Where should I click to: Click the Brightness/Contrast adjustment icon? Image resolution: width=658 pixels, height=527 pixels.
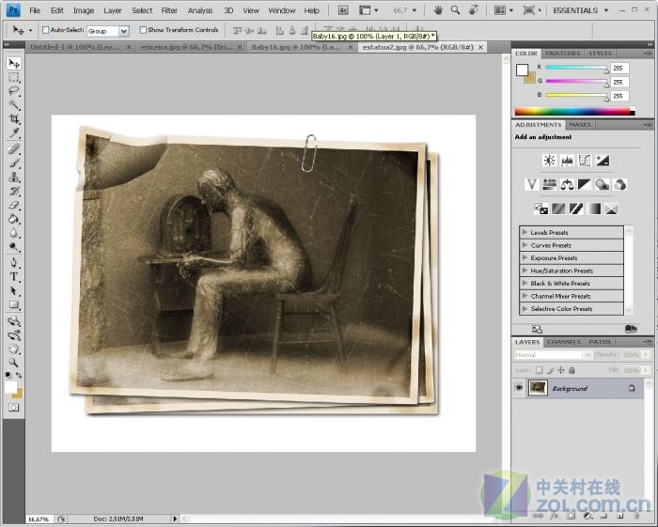549,161
